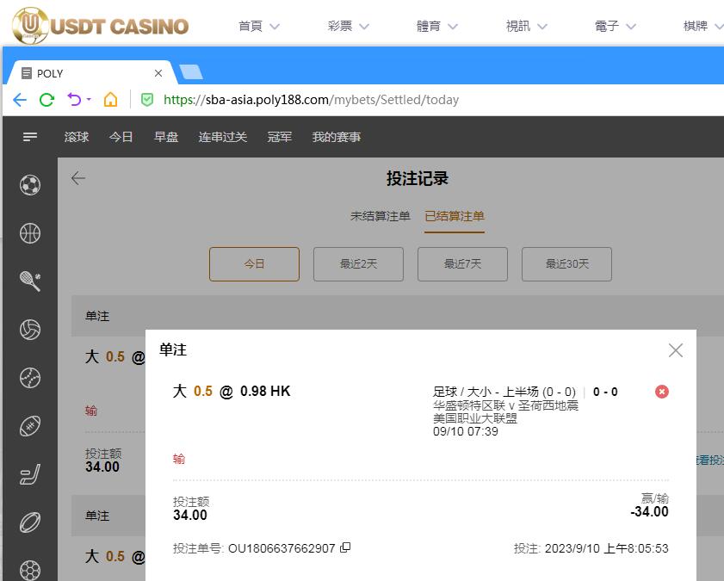The image size is (724, 581).
Task: Open a new browser tab
Action: tap(191, 72)
